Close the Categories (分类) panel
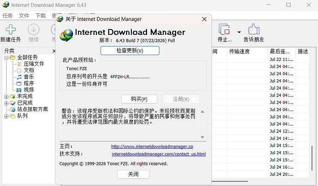318x186 pixels. (54, 51)
